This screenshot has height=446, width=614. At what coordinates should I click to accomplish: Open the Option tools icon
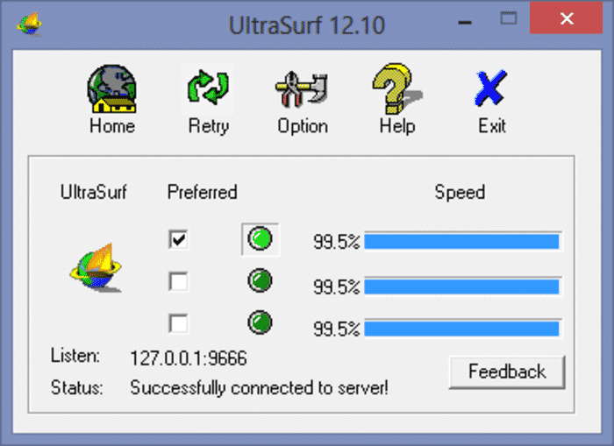(x=302, y=88)
